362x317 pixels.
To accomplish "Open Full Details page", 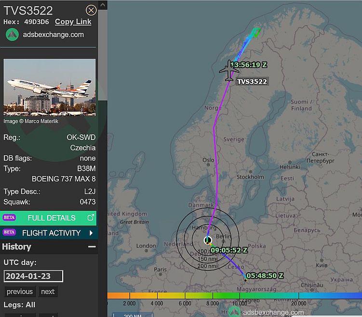I will click(48, 218).
